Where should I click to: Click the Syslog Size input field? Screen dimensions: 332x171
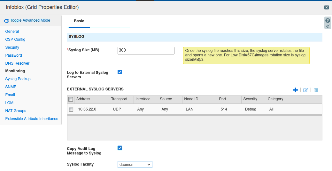tap(146, 51)
